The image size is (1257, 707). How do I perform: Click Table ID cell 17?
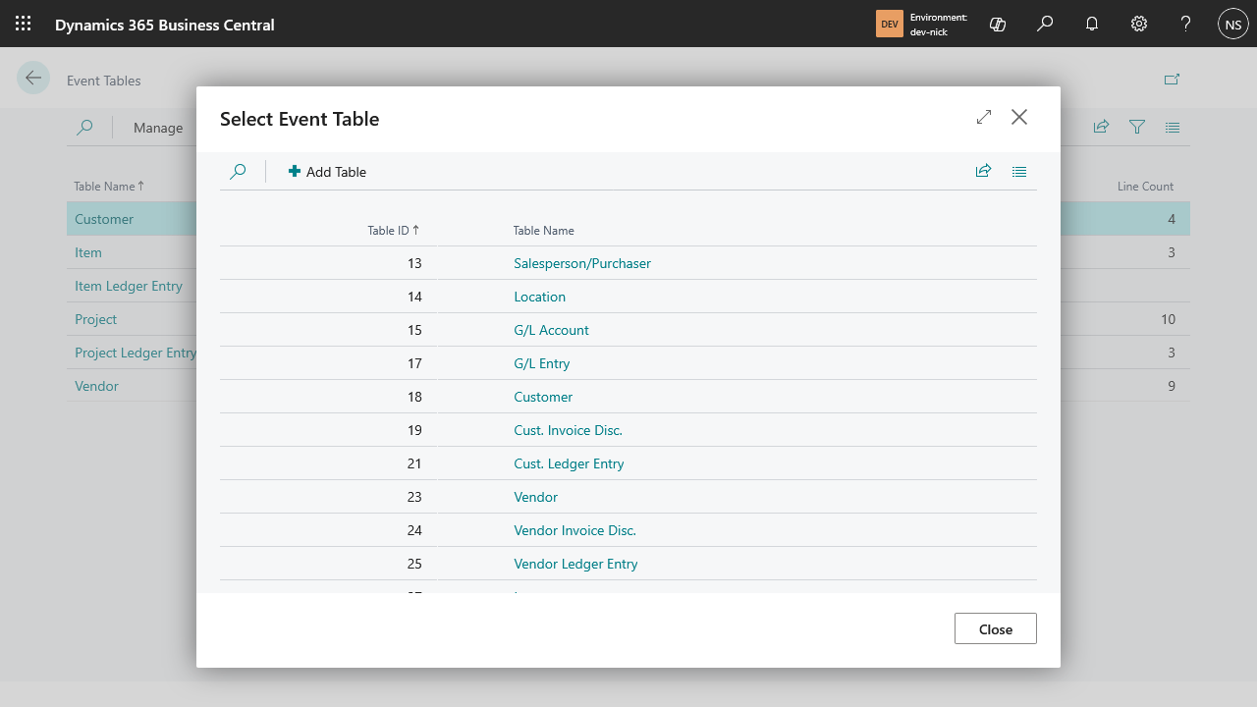pyautogui.click(x=414, y=363)
